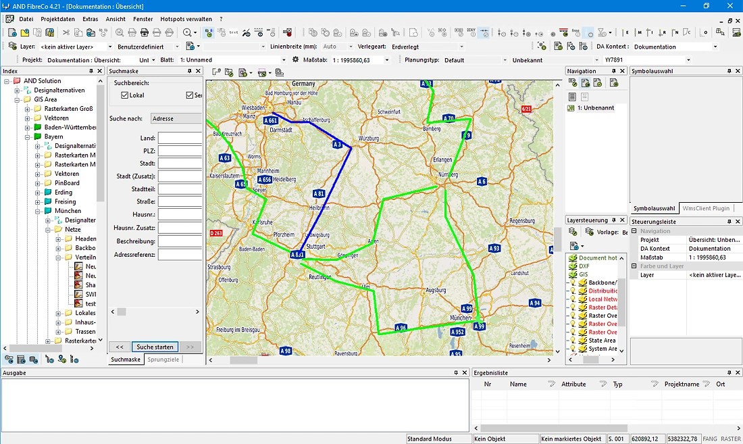The height and width of the screenshot is (444, 743).
Task: Click the scissors cut icon in toolbar
Action: (x=66, y=32)
